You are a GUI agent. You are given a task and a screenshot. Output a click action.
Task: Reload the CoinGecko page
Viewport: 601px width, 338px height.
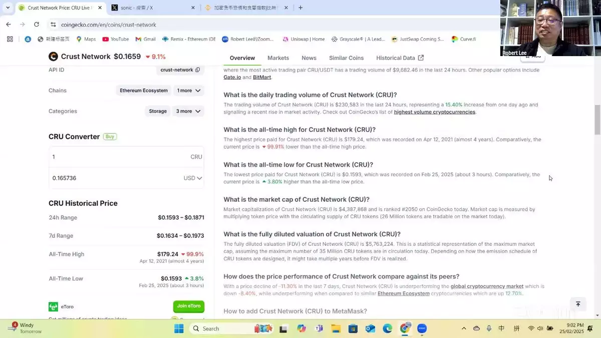[37, 25]
